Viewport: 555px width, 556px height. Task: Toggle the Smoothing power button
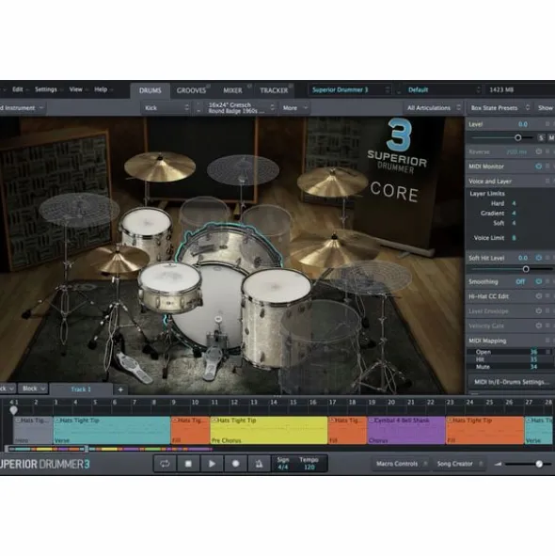pyautogui.click(x=539, y=281)
